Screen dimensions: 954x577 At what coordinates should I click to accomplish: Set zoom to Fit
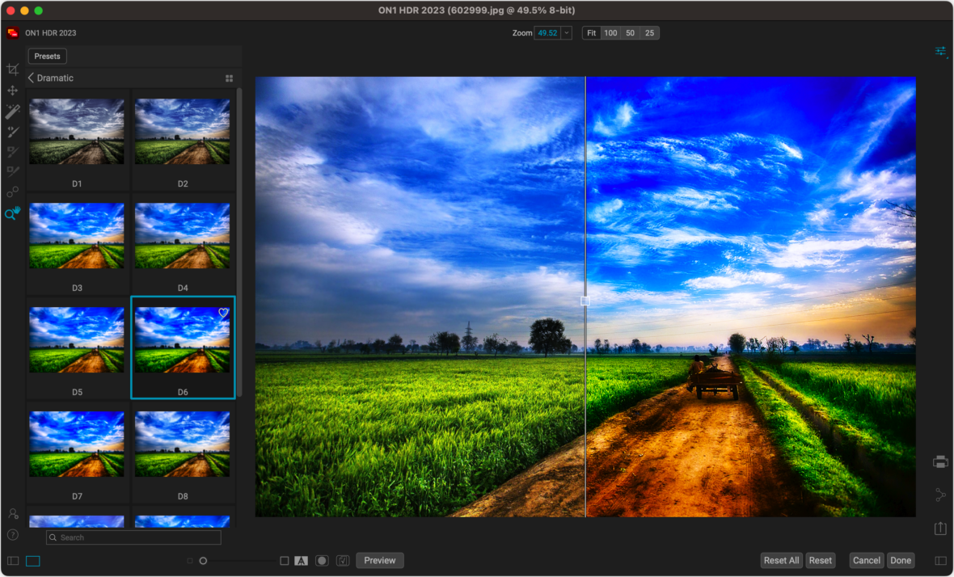591,33
